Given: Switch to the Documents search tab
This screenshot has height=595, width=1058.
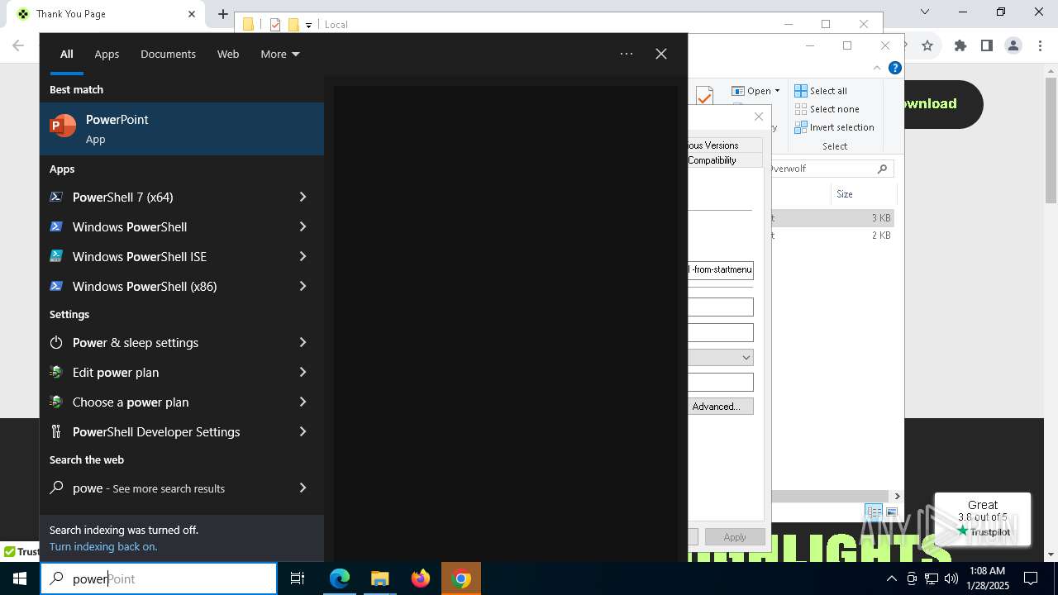Looking at the screenshot, I should tap(168, 54).
